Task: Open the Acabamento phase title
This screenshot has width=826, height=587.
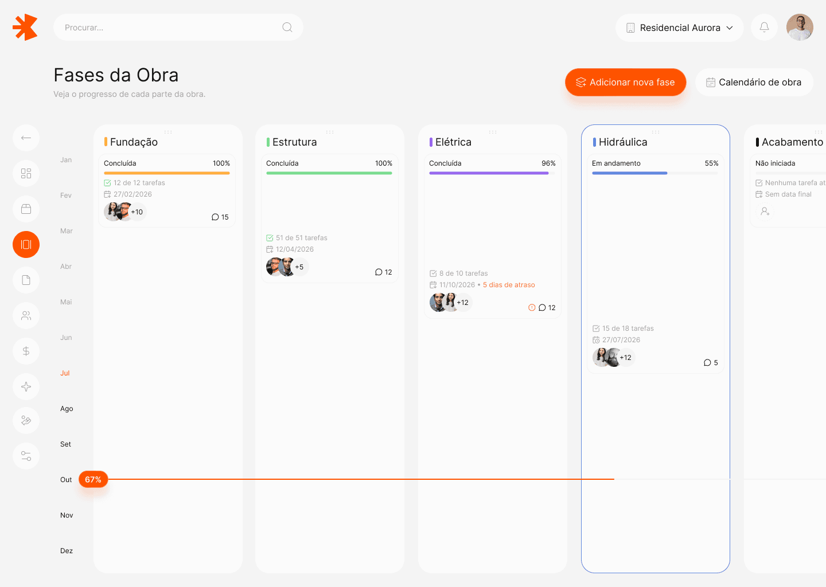Action: click(792, 142)
